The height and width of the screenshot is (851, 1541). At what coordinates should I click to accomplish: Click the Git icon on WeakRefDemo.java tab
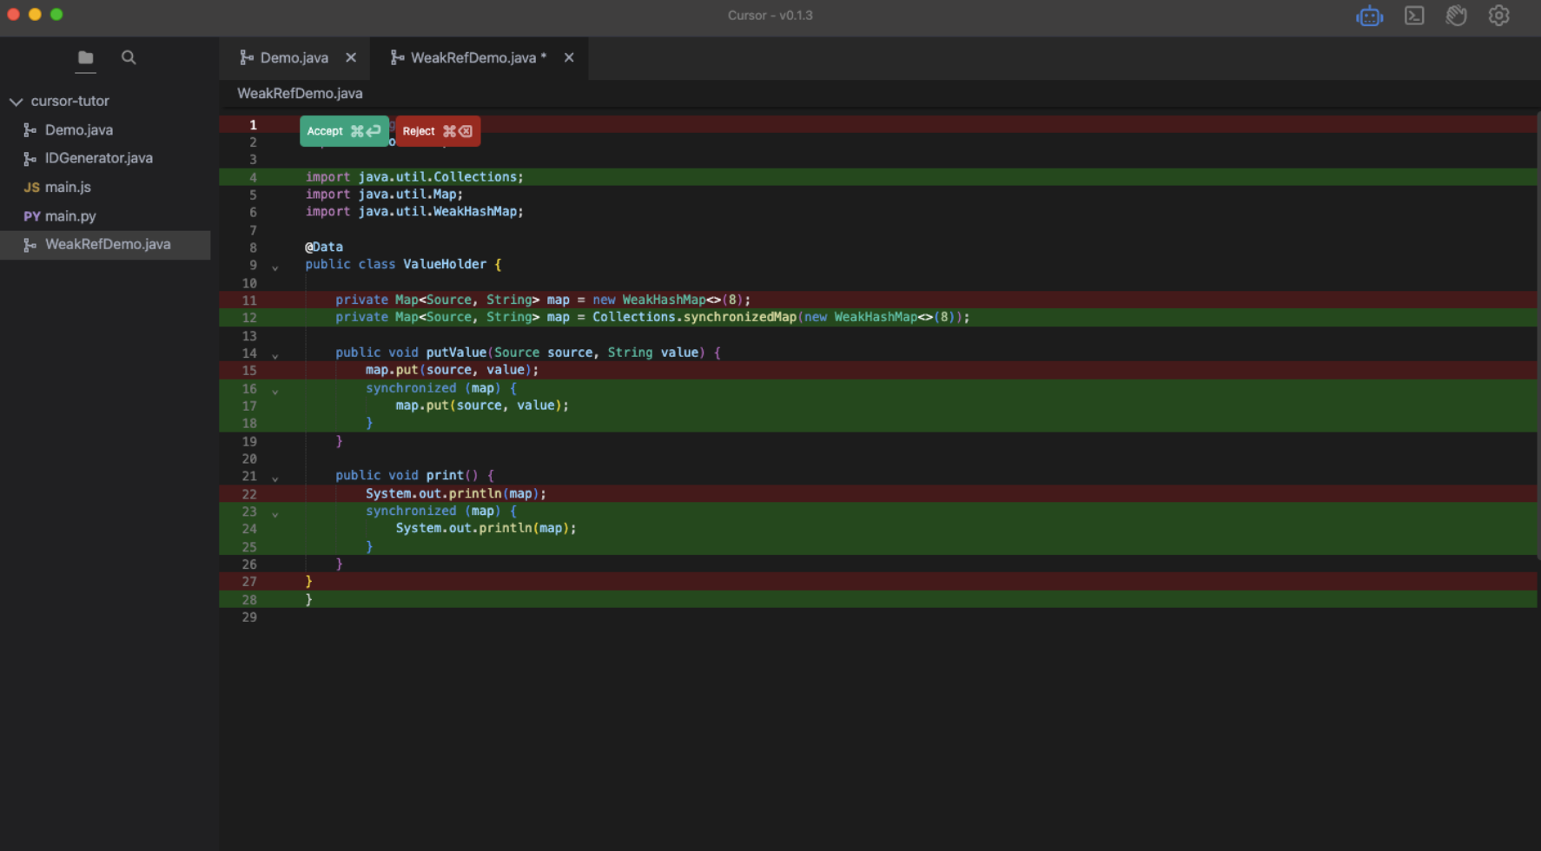(x=397, y=57)
